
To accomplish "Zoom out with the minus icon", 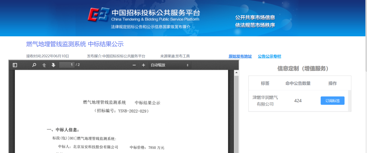I will click(134, 65).
